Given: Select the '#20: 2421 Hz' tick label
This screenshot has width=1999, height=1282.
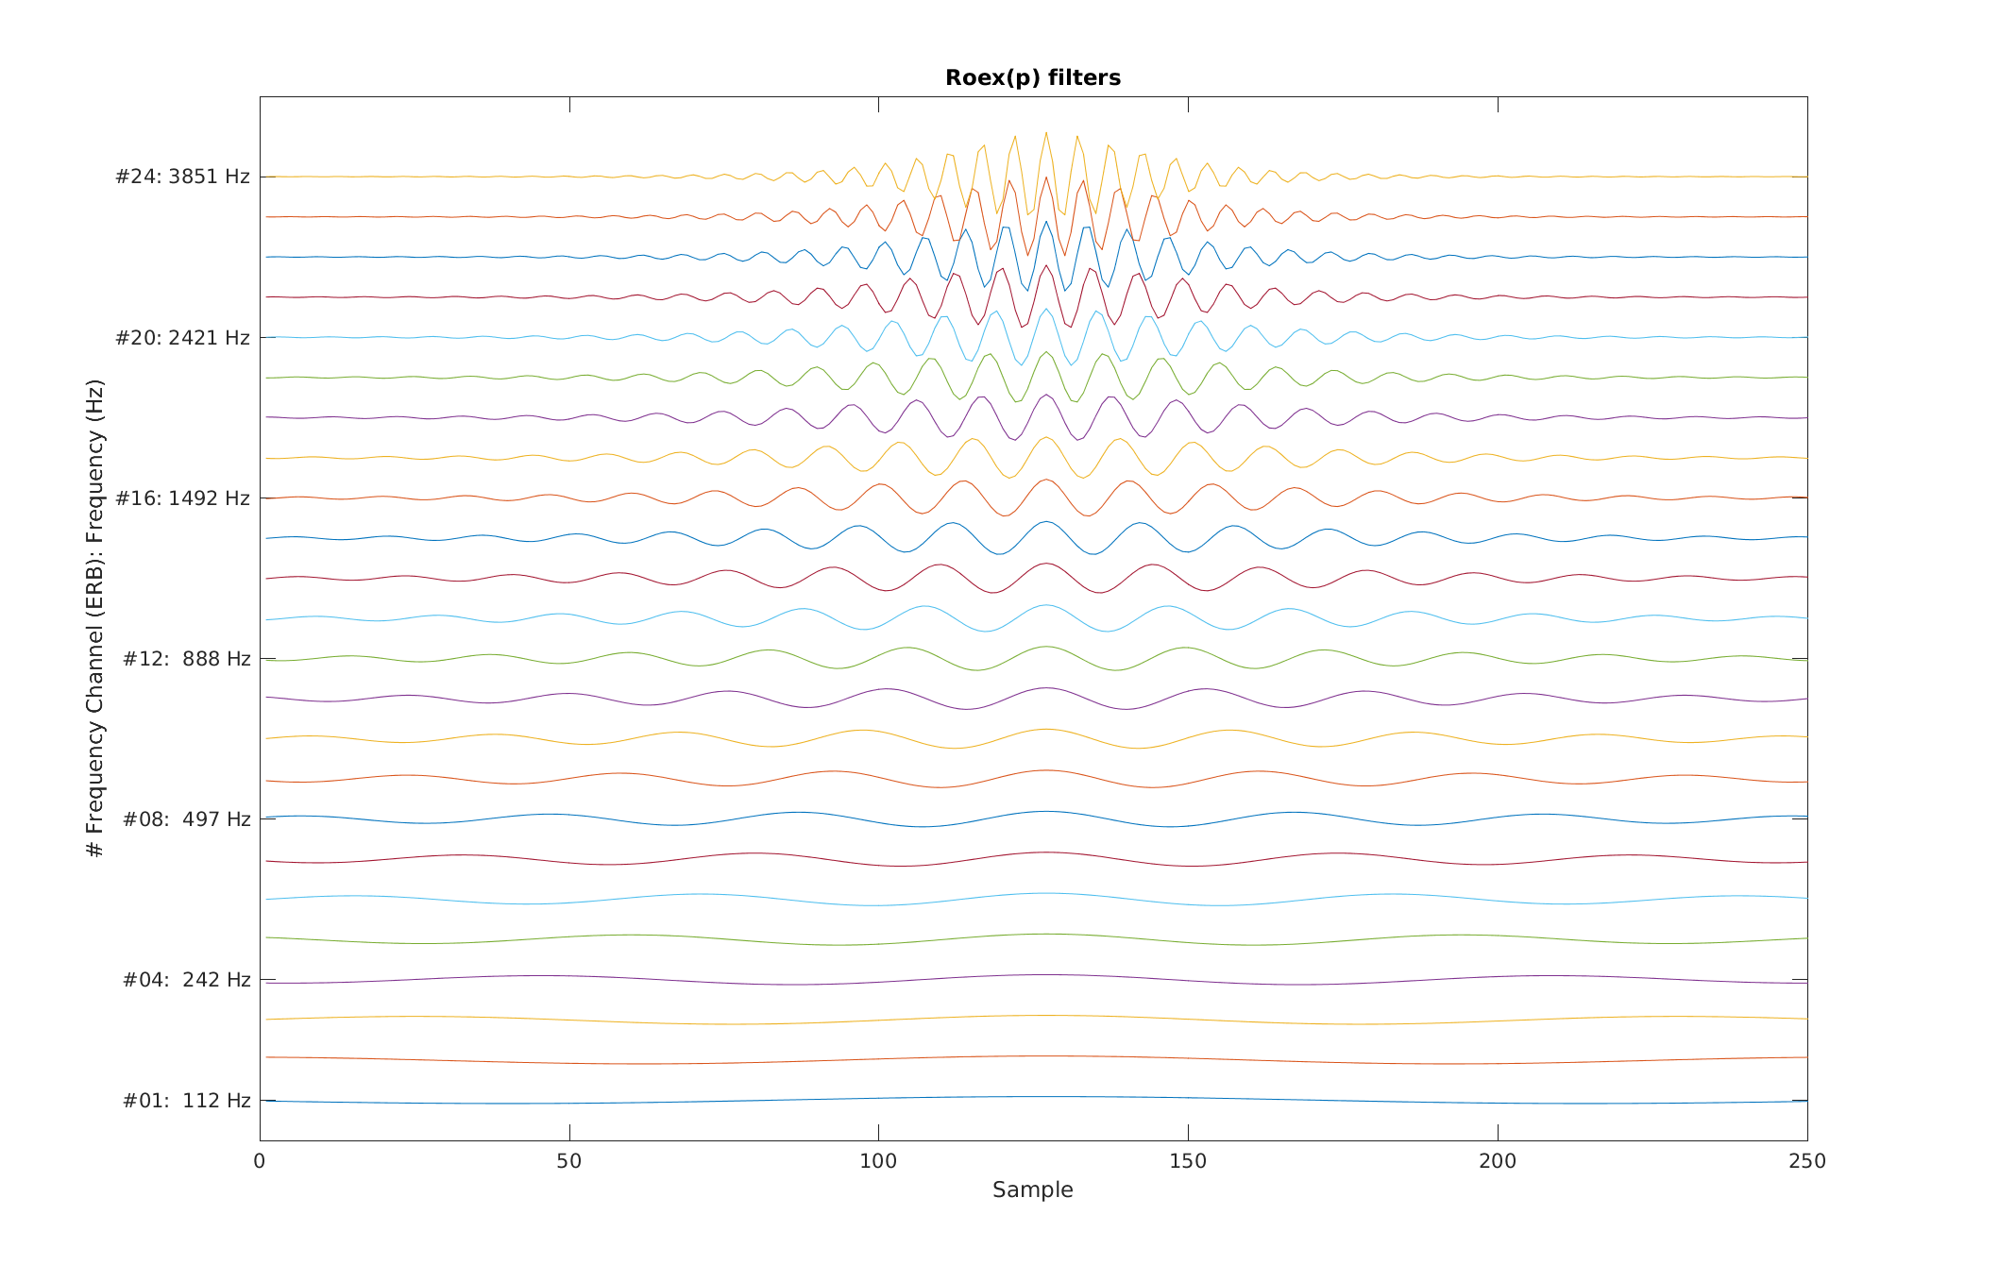Looking at the screenshot, I should pyautogui.click(x=182, y=338).
